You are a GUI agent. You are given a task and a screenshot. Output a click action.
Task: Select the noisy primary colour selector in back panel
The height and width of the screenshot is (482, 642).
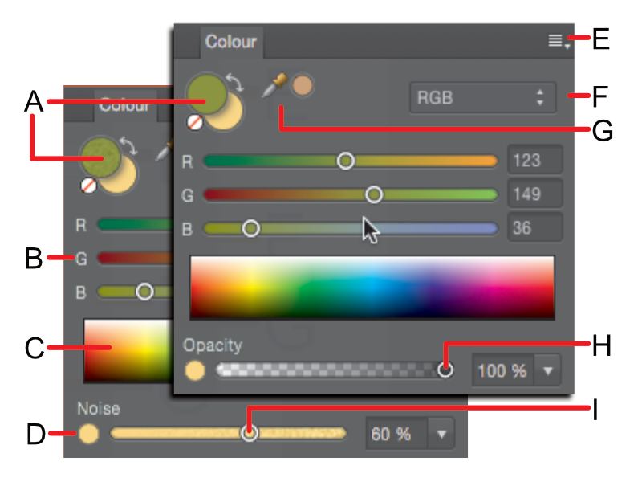tap(100, 157)
